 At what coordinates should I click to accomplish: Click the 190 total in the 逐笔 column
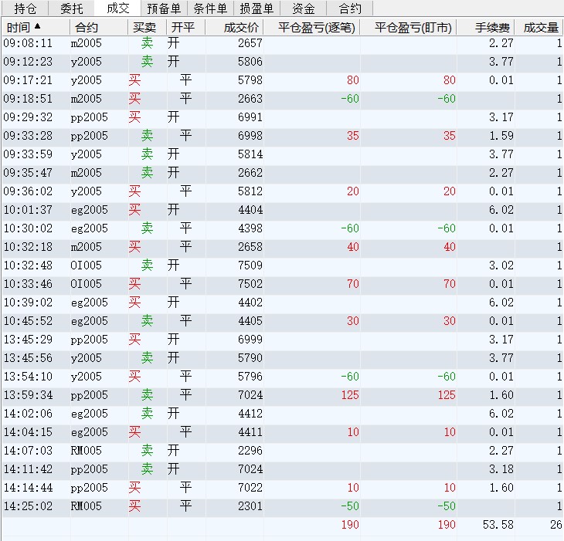(x=350, y=525)
